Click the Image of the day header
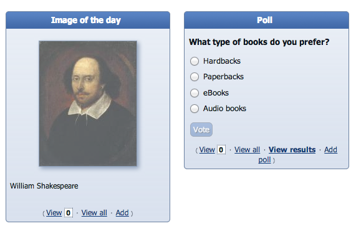The image size is (356, 231). (x=88, y=20)
